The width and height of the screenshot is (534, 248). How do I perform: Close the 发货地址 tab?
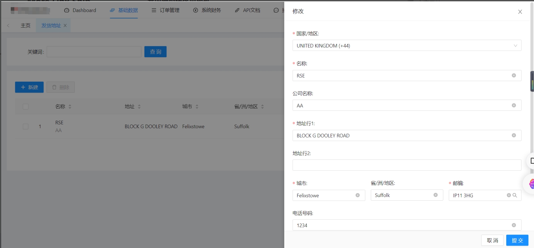pyautogui.click(x=65, y=25)
